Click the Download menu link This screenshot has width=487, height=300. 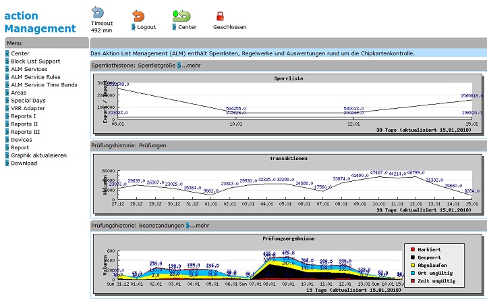(x=24, y=163)
